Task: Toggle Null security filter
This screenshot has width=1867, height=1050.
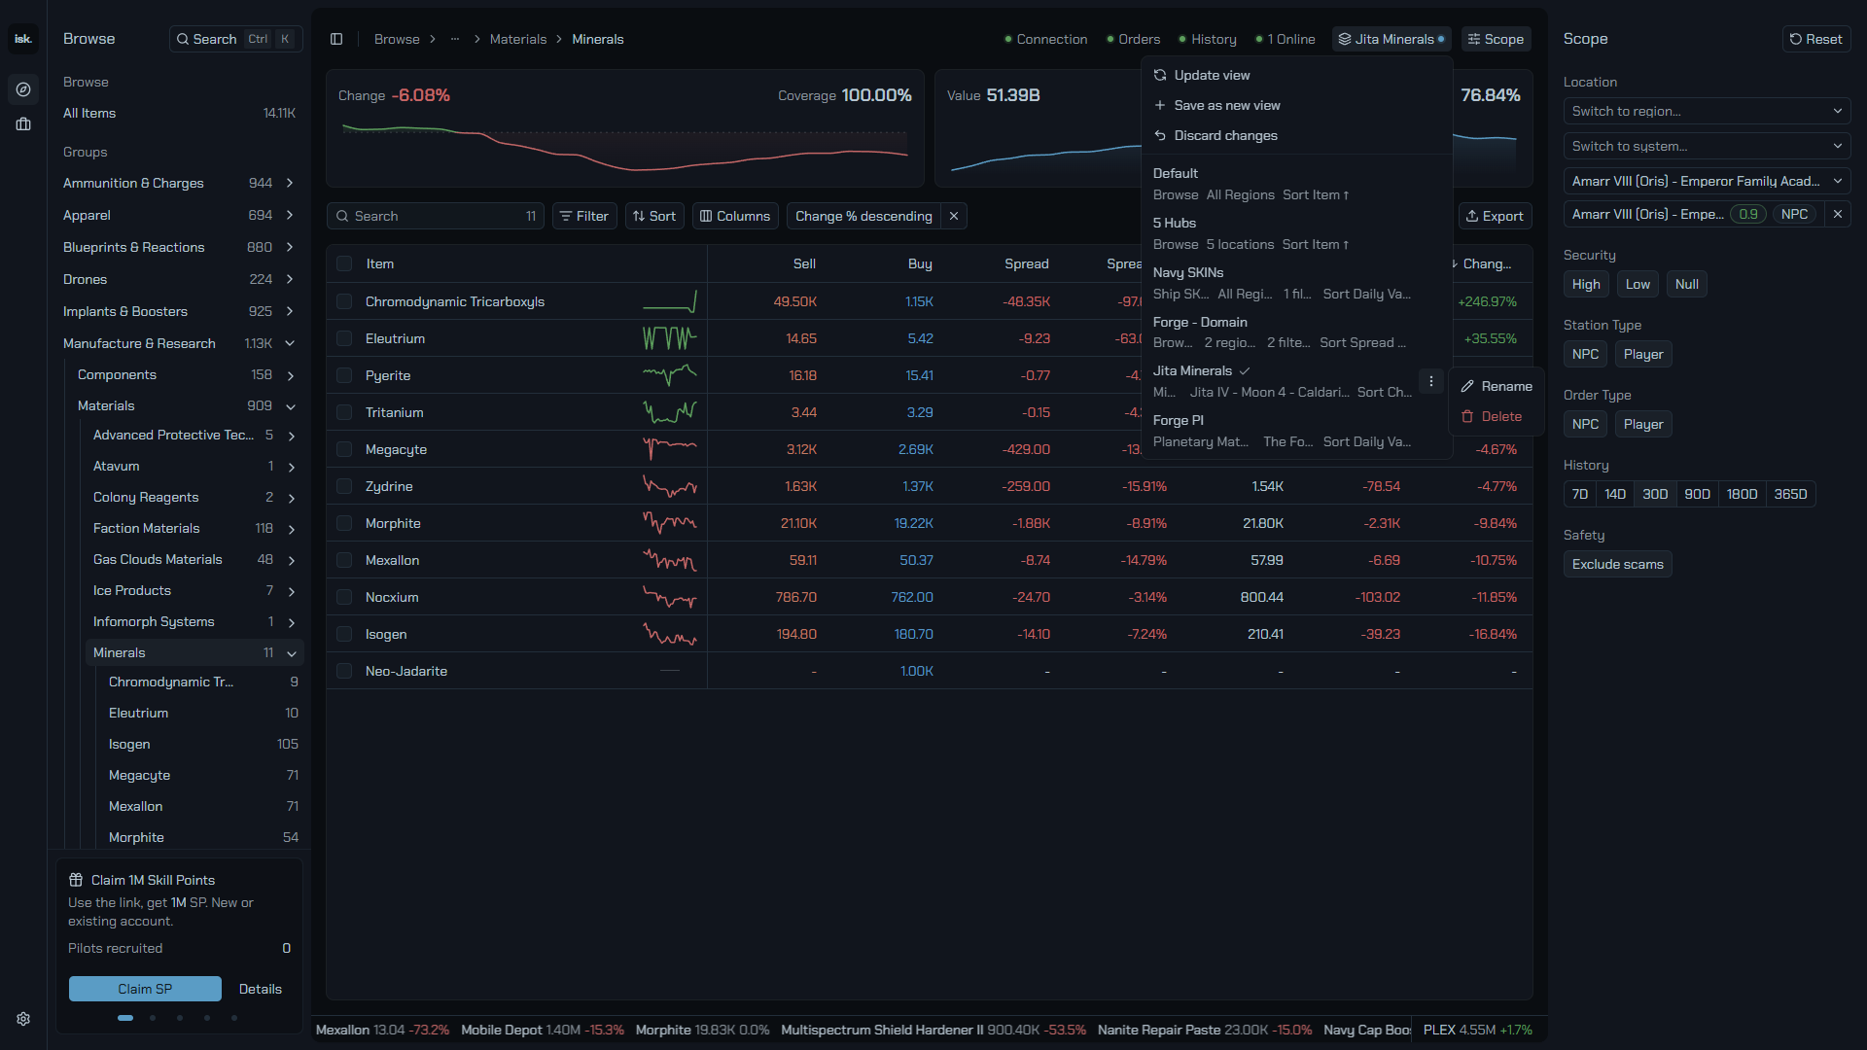Action: (x=1687, y=284)
